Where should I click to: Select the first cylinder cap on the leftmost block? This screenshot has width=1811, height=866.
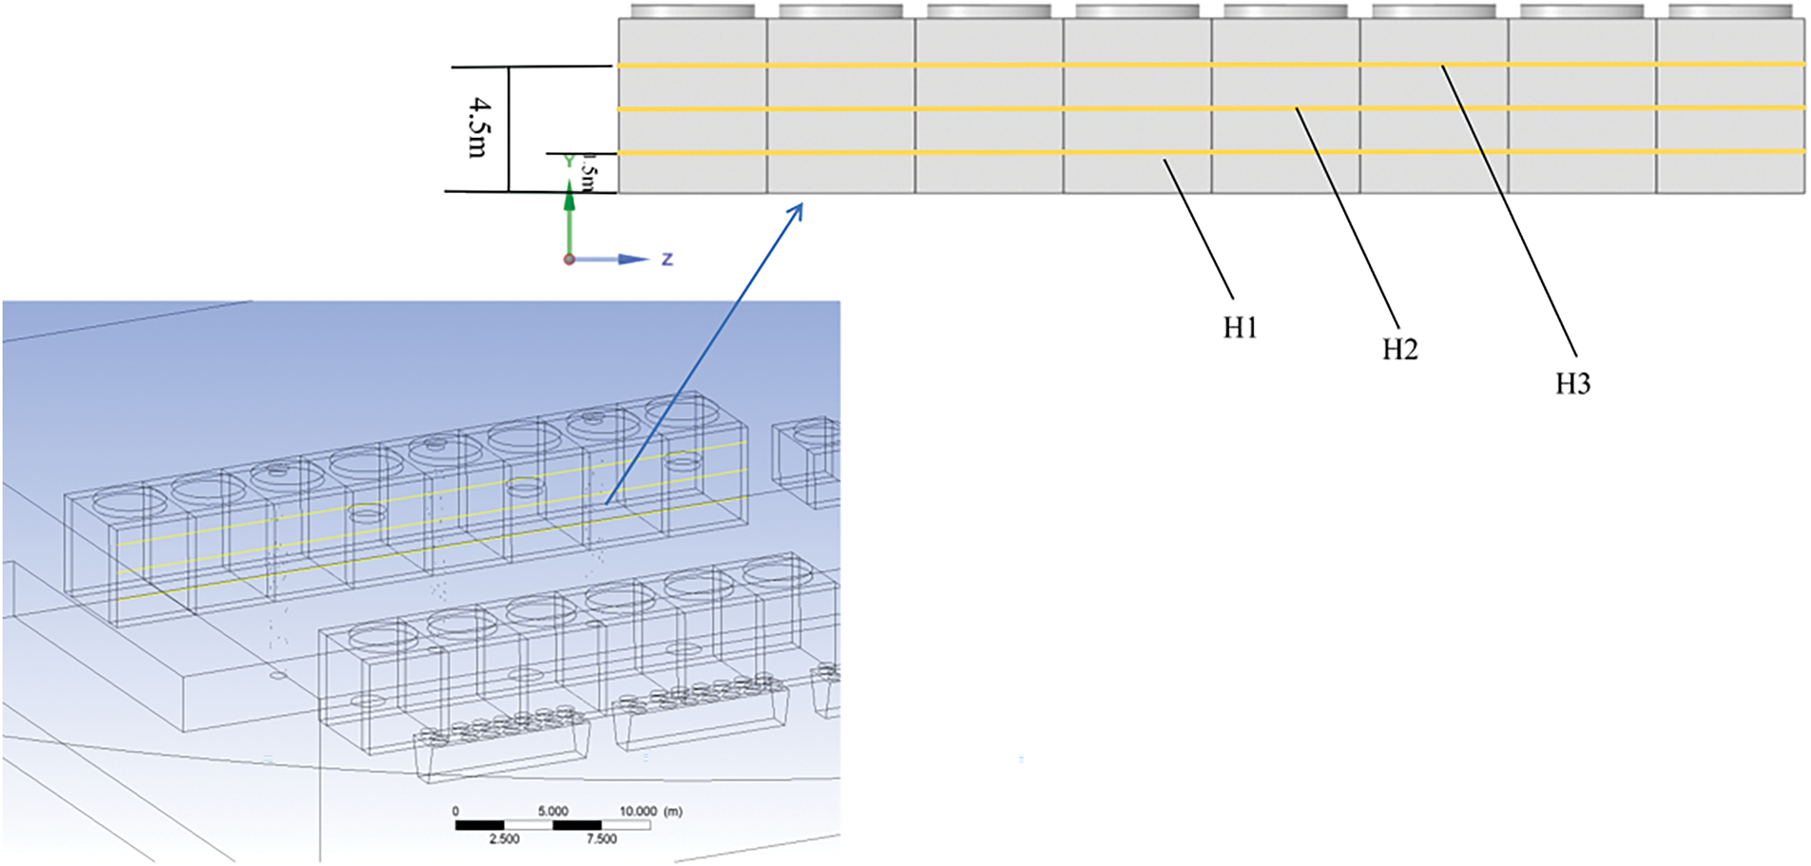[x=692, y=11]
